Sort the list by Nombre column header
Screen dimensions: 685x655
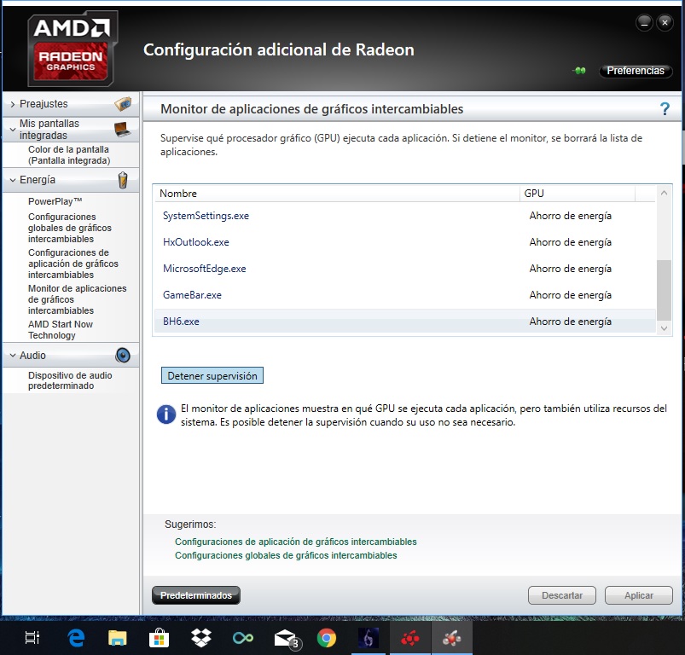coord(337,194)
